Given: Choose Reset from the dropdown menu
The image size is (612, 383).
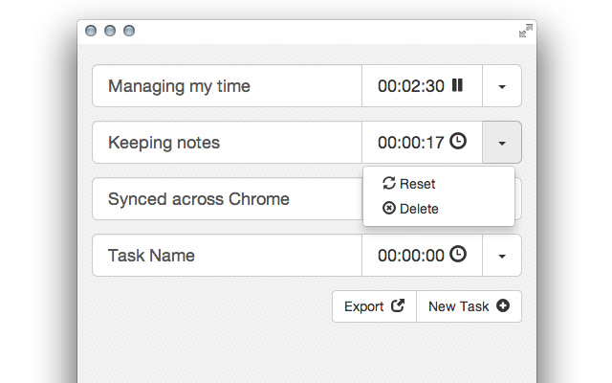Looking at the screenshot, I should pos(439,183).
